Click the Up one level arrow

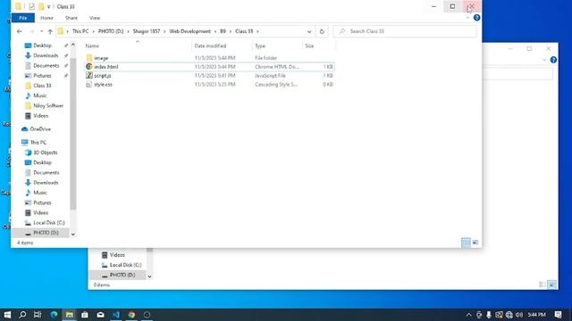click(x=50, y=32)
